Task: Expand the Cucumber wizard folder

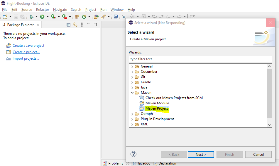Action: coord(132,72)
